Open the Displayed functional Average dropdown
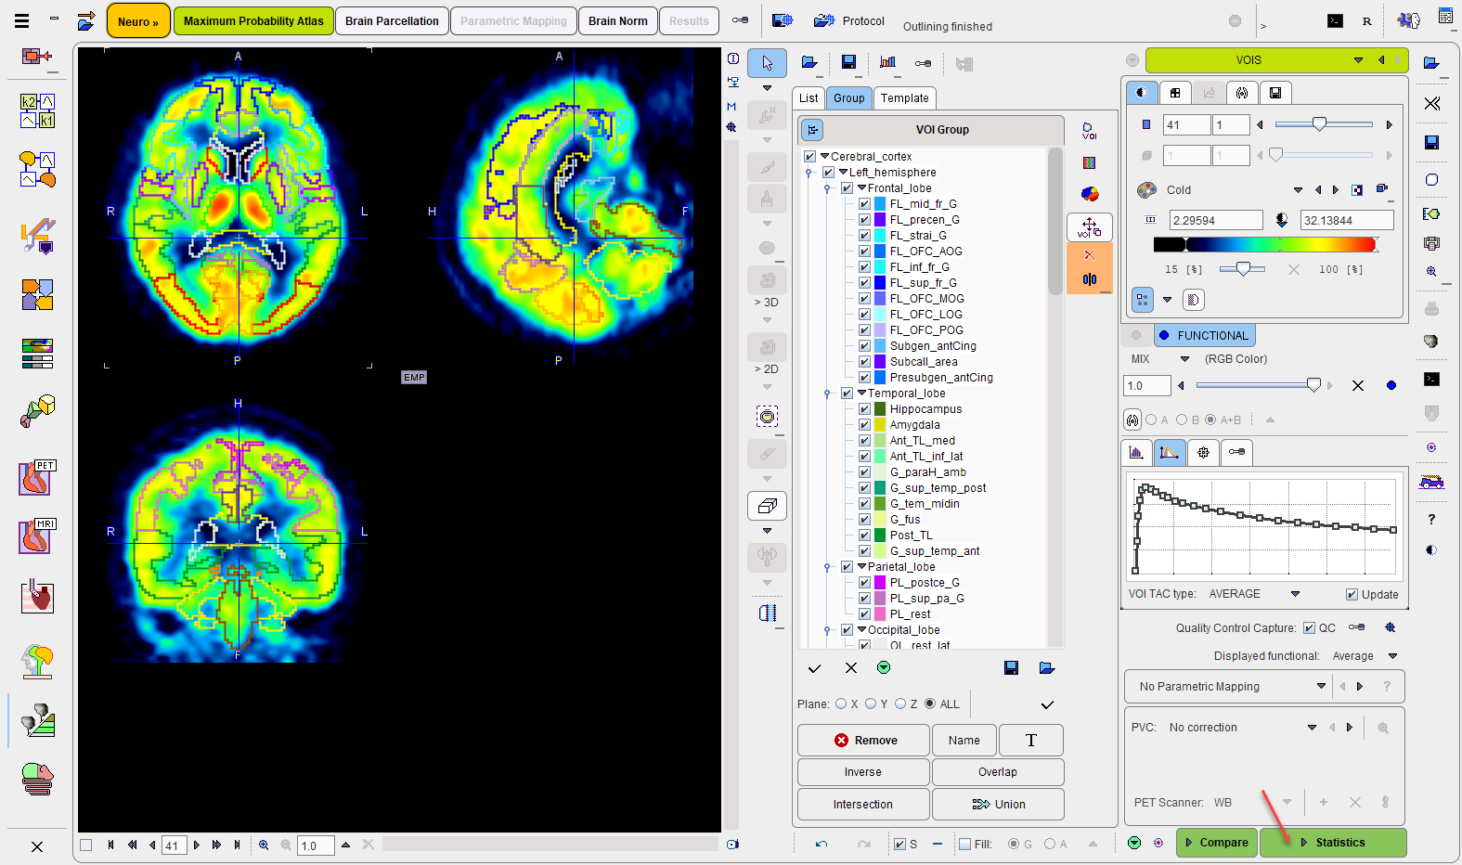 (1392, 656)
